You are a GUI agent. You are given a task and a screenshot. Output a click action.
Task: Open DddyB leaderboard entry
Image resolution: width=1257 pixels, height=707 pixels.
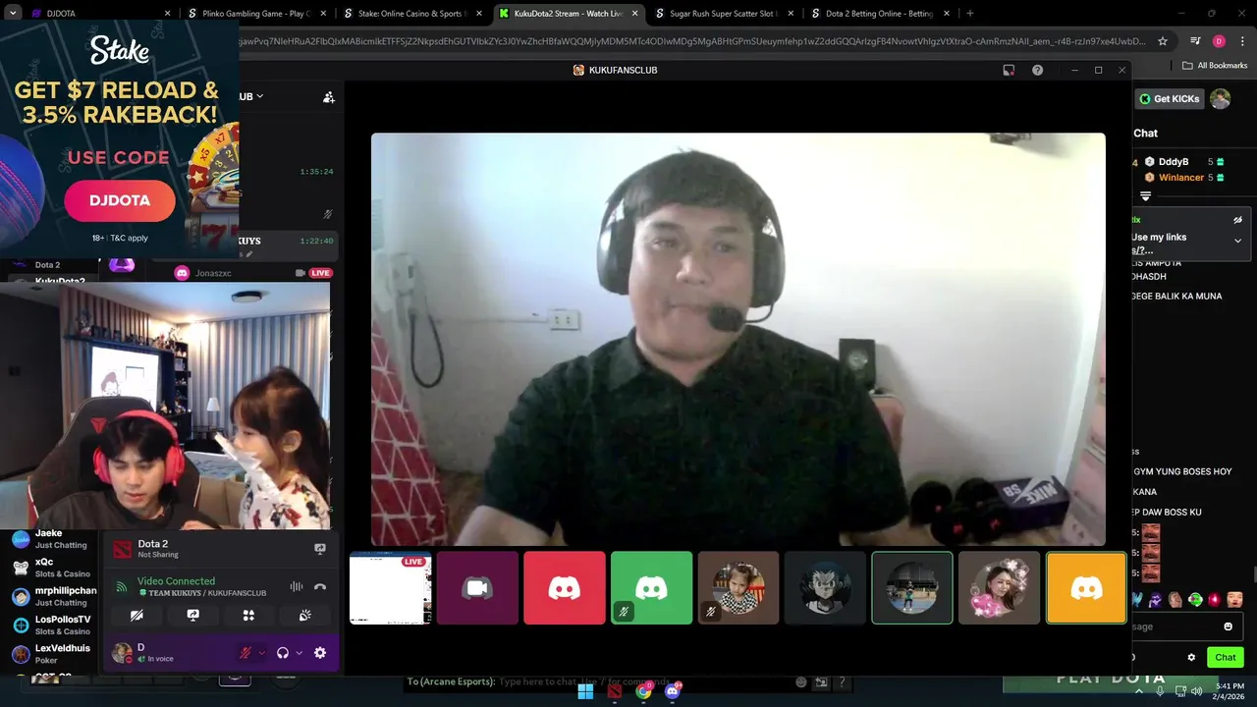coord(1184,162)
